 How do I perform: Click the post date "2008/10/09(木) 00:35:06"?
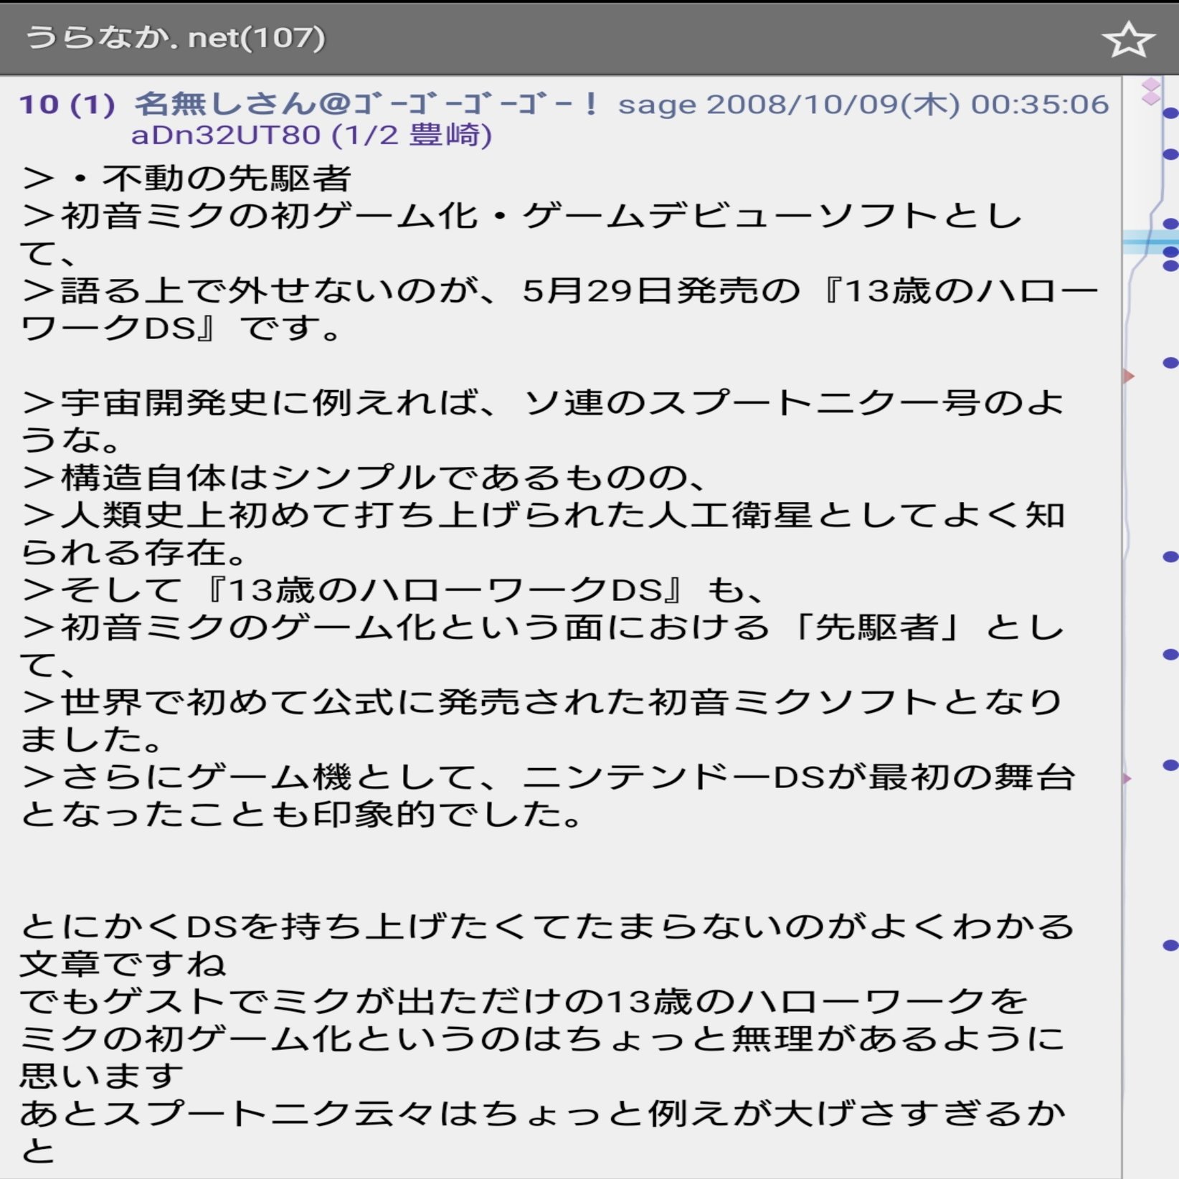908,105
